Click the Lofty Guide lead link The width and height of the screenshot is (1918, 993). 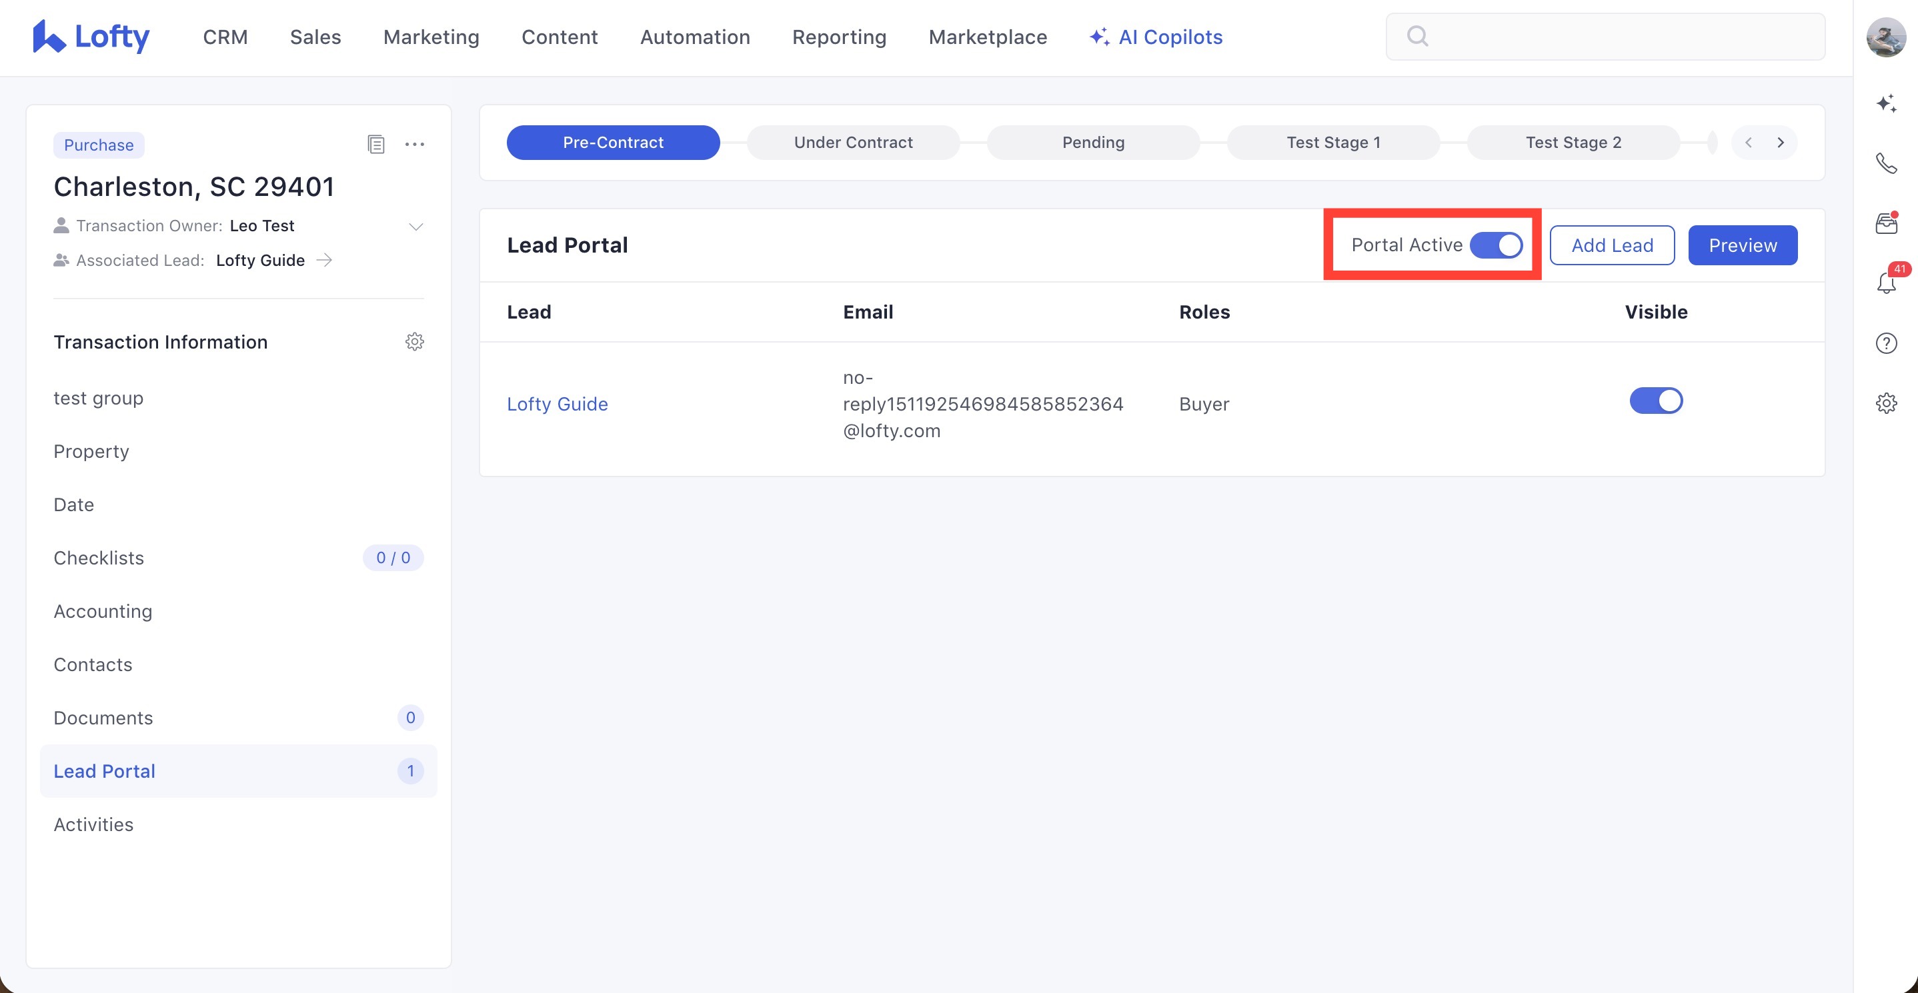(557, 404)
